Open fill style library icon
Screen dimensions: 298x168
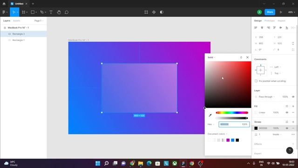[287, 106]
